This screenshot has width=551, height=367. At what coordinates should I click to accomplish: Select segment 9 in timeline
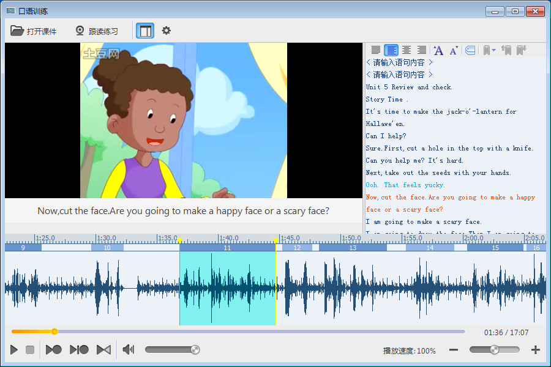pos(23,248)
